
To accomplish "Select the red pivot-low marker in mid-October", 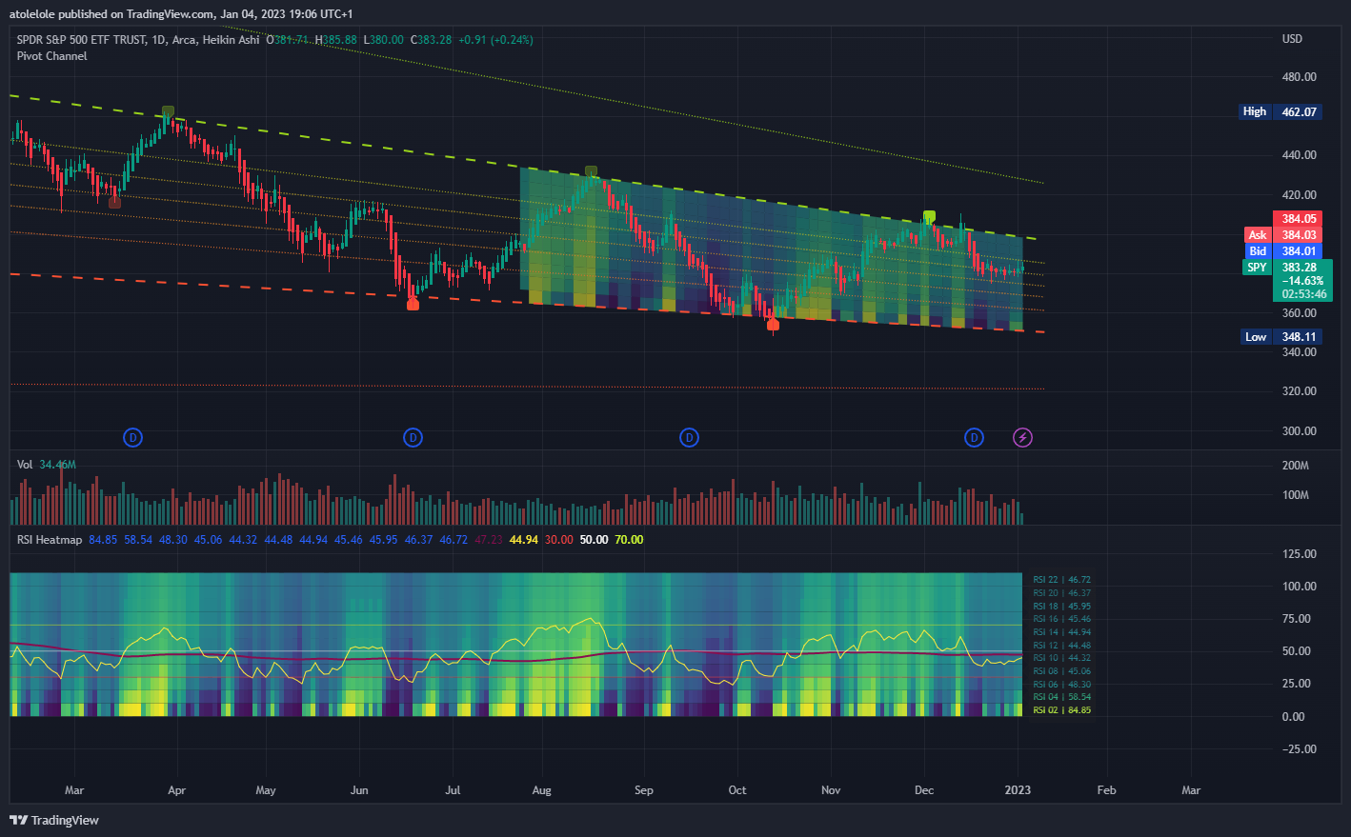I will click(773, 326).
